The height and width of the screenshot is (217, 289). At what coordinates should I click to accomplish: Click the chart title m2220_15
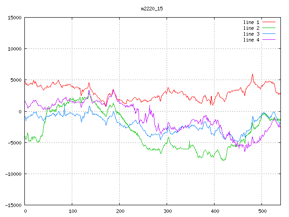tap(152, 9)
